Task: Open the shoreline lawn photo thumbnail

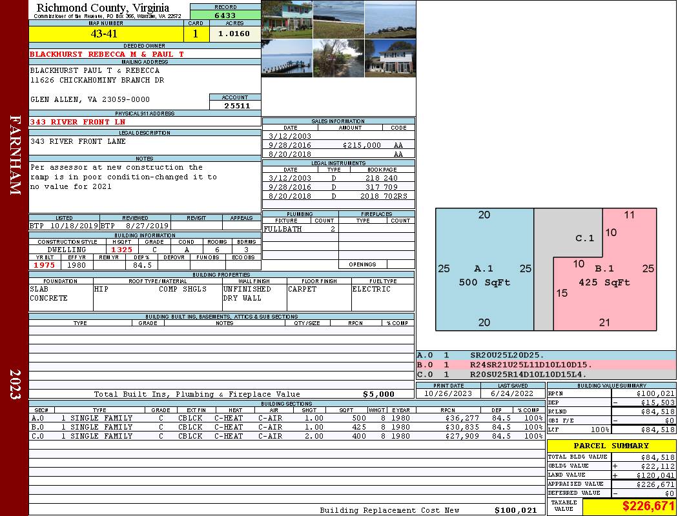Action: click(338, 19)
